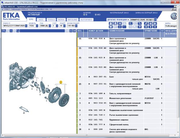This screenshot has height=138, width=180.
Task: Click the third magnifier zoom icon
Action: (x=11, y=31)
